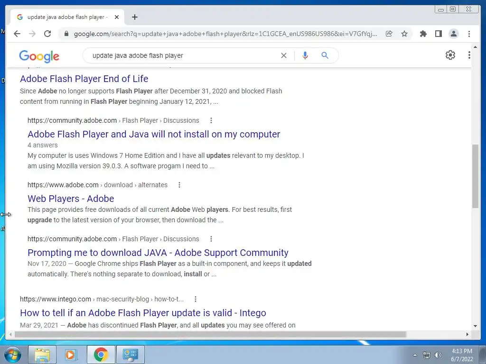Open the 'Web Players - Adobe' result
The height and width of the screenshot is (364, 486).
(71, 199)
